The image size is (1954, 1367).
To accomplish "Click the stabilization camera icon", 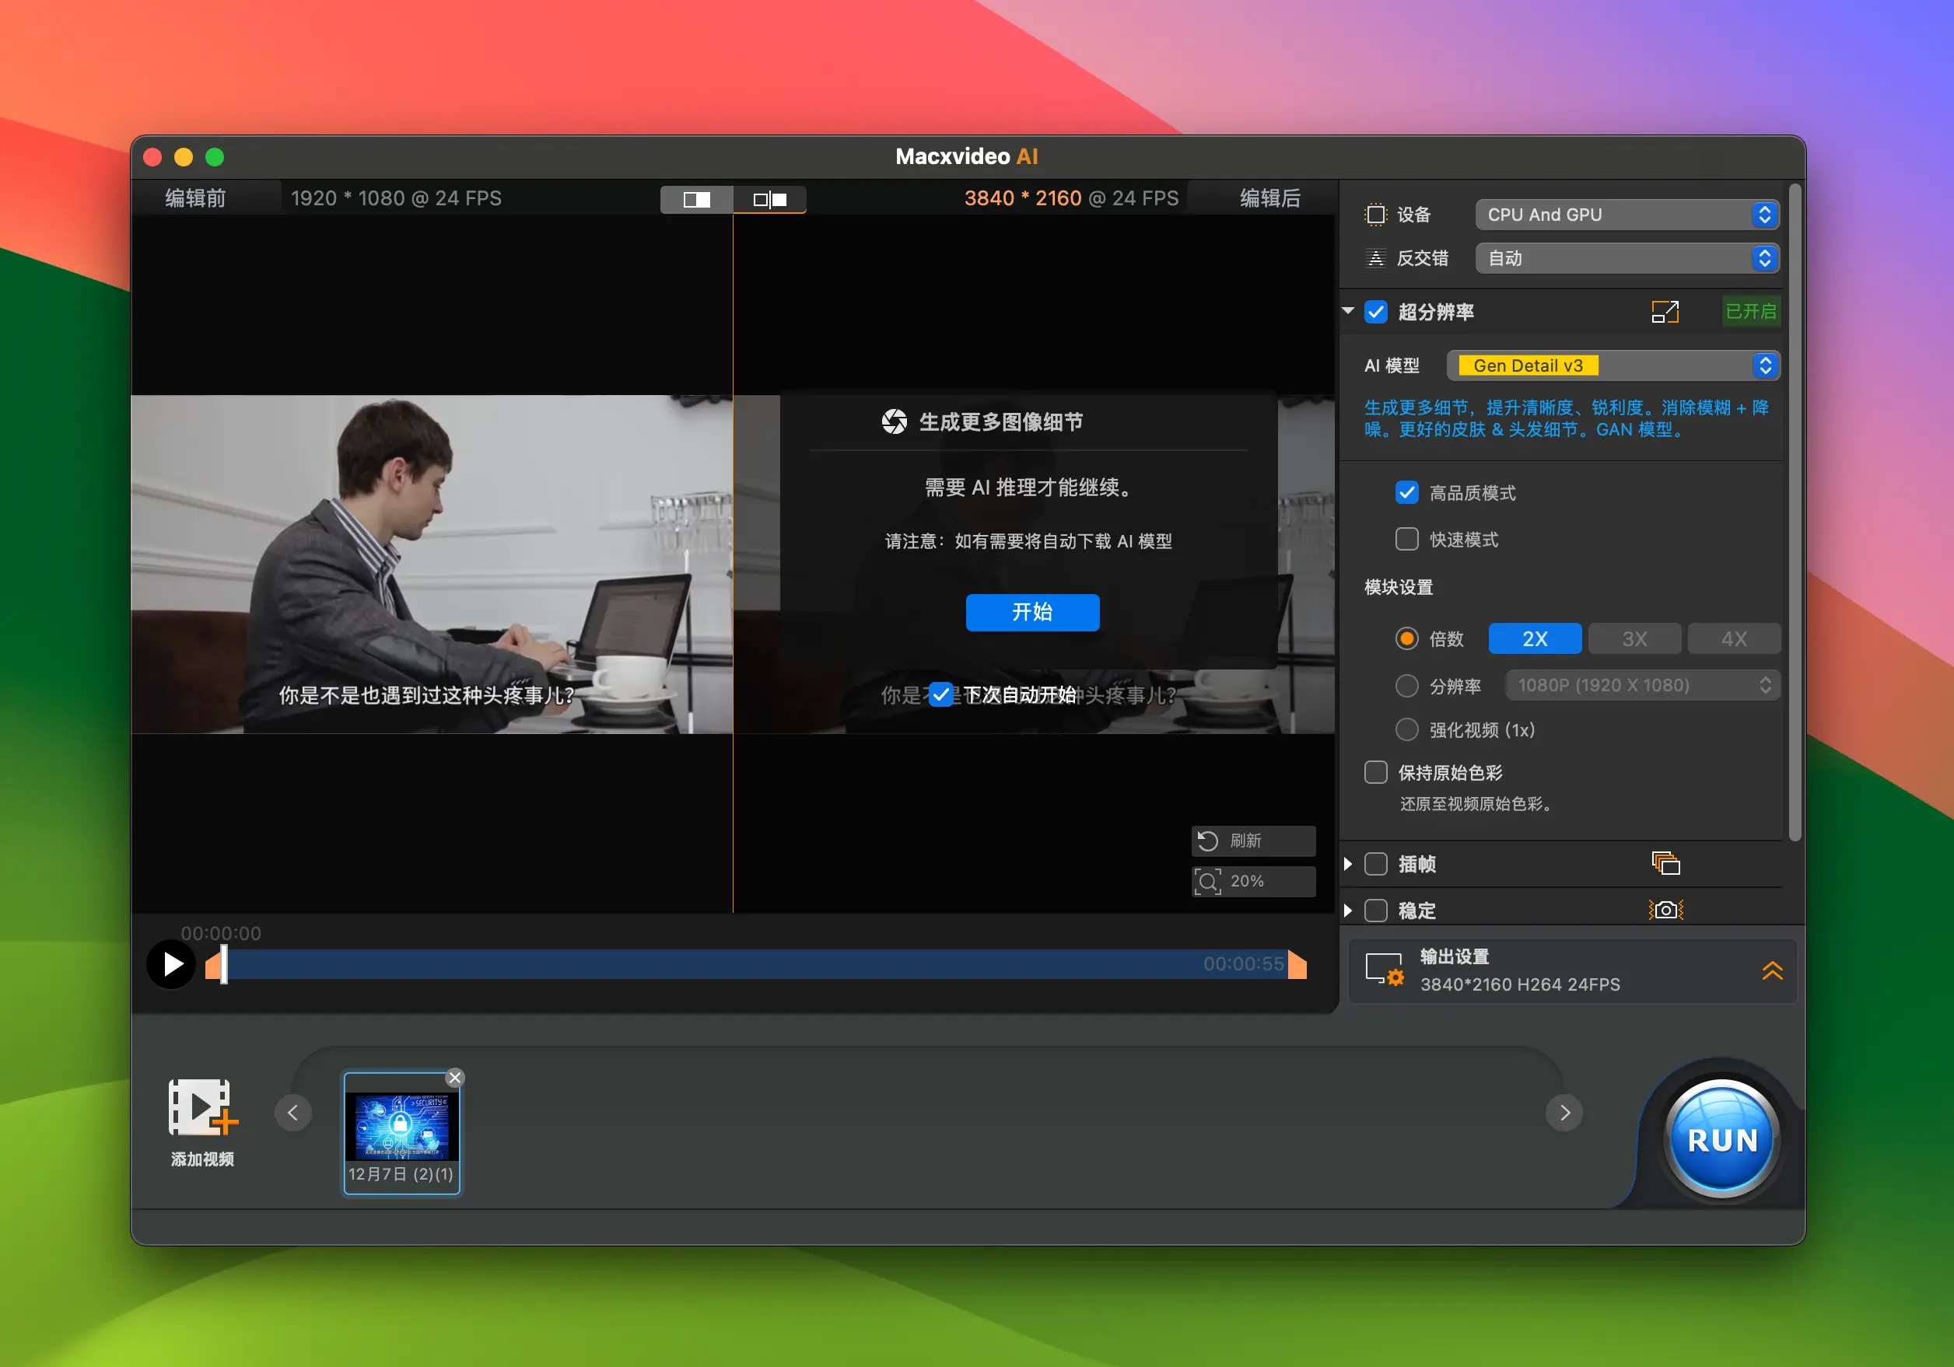I will click(x=1665, y=909).
